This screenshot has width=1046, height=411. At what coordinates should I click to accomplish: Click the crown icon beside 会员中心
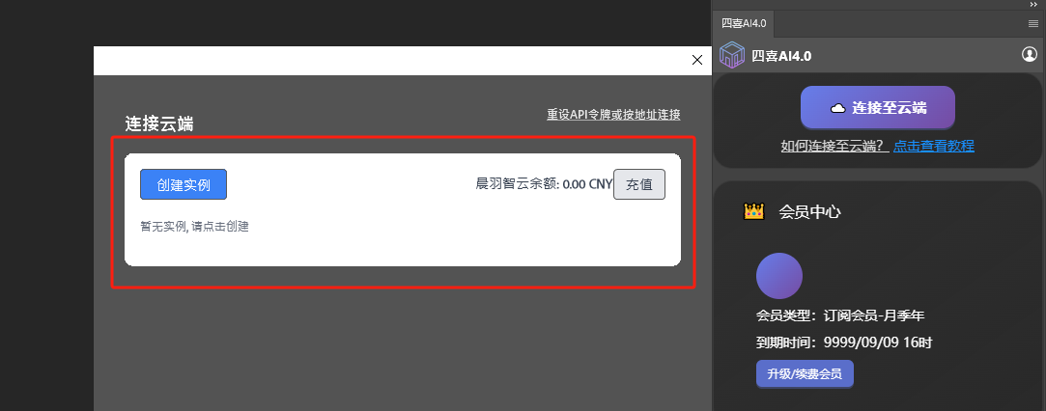pyautogui.click(x=753, y=212)
